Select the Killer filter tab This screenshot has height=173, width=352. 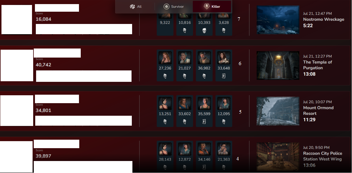pyautogui.click(x=212, y=6)
